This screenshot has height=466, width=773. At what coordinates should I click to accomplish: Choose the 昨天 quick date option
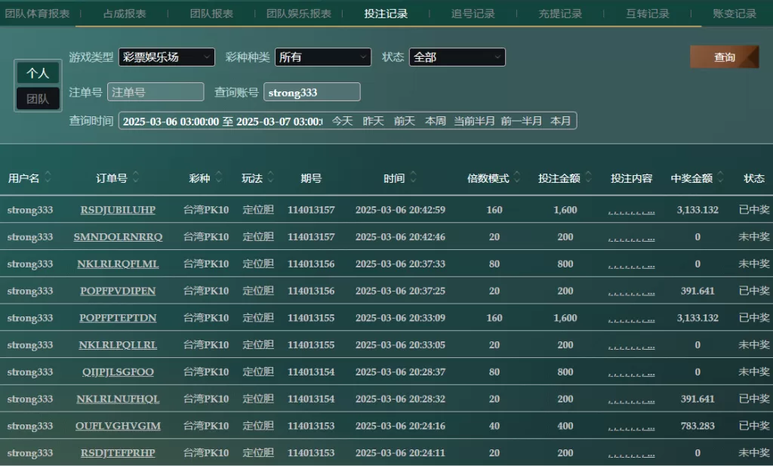tap(373, 121)
